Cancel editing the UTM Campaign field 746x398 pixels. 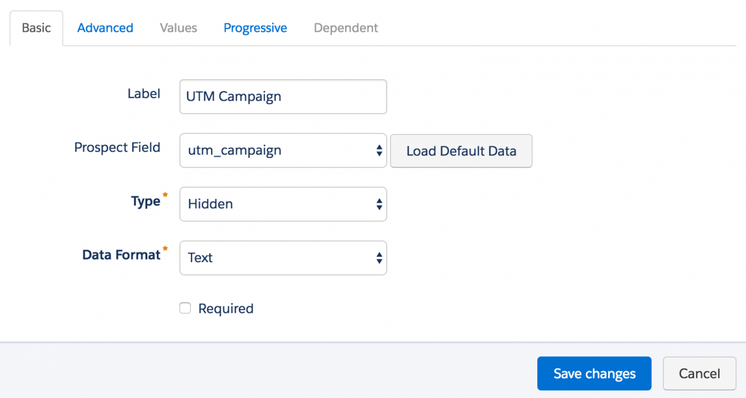699,373
